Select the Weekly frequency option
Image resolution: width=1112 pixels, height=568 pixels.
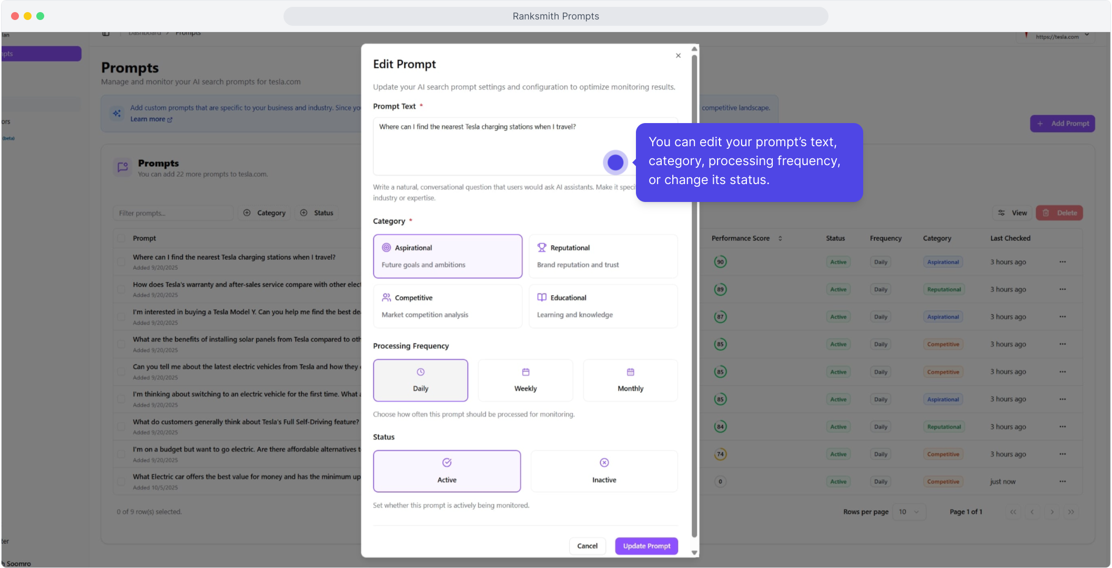click(525, 381)
